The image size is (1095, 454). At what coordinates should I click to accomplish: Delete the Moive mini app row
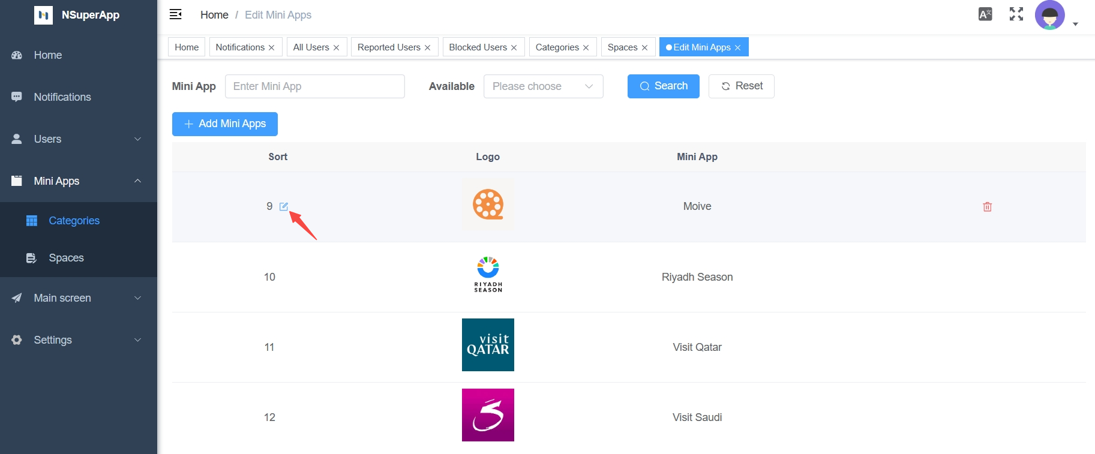[x=987, y=207]
